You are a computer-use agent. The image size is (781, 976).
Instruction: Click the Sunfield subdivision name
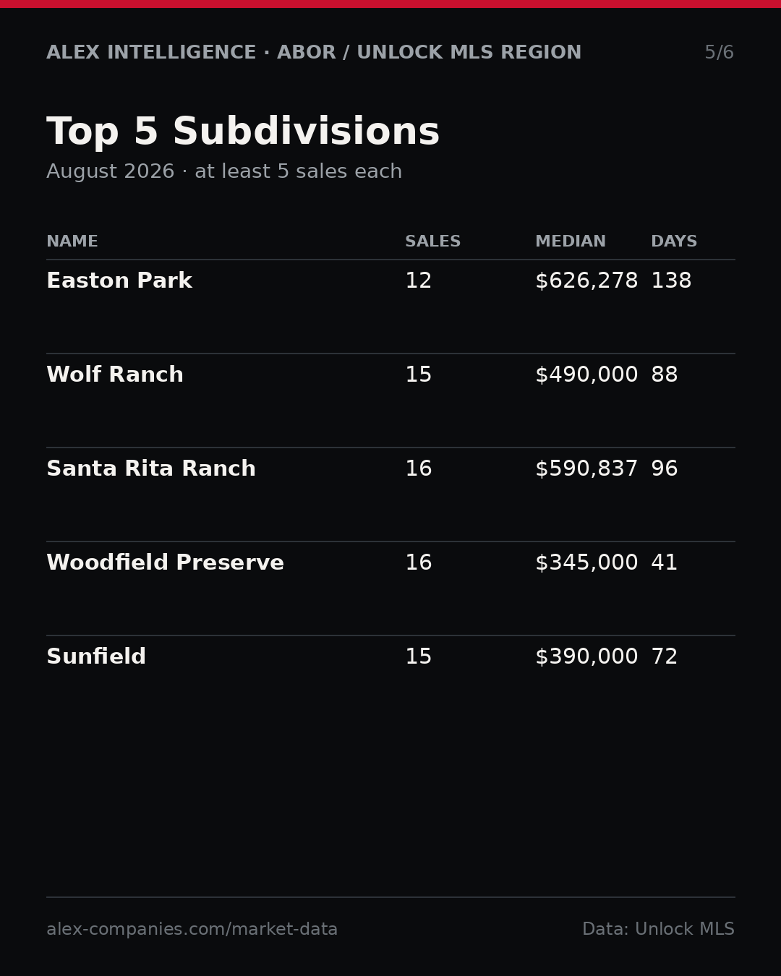click(96, 657)
